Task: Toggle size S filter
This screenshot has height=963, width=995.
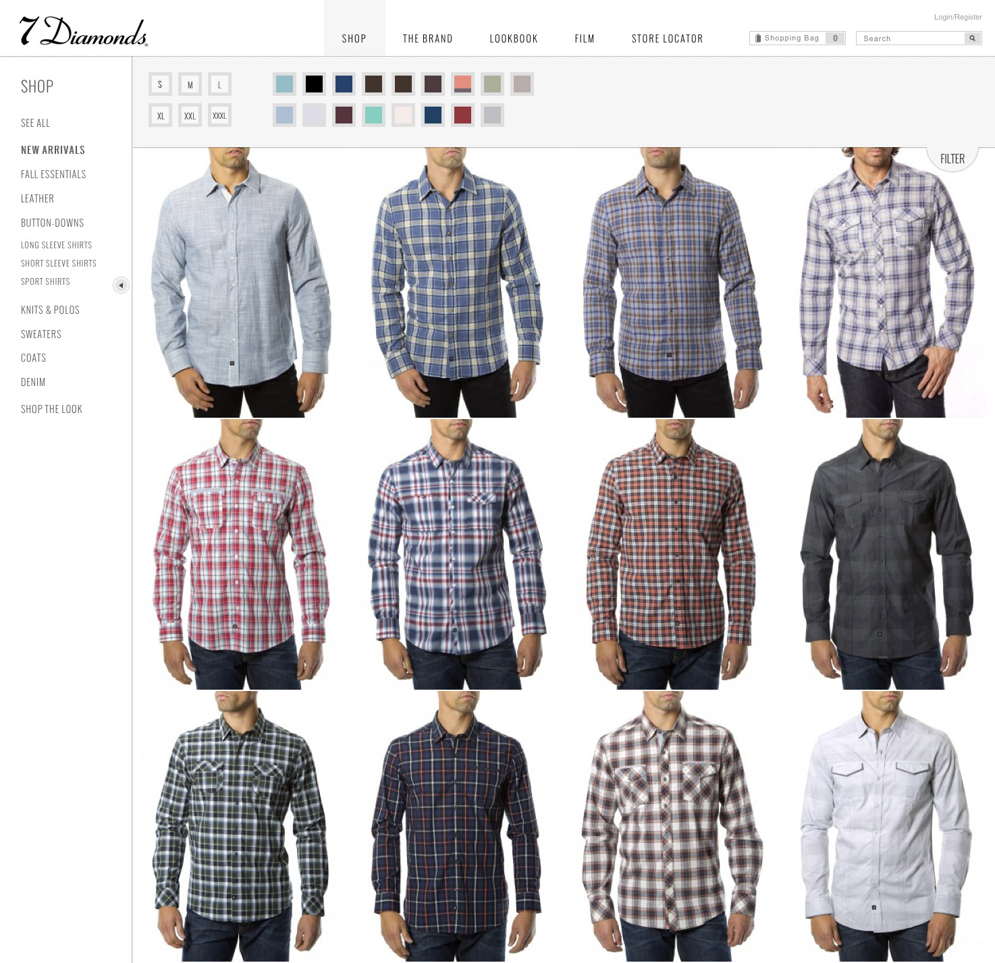Action: pos(160,84)
